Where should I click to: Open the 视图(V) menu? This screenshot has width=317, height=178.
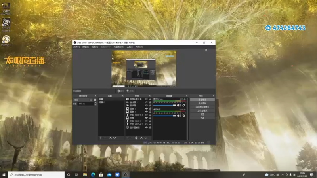[x=95, y=47]
